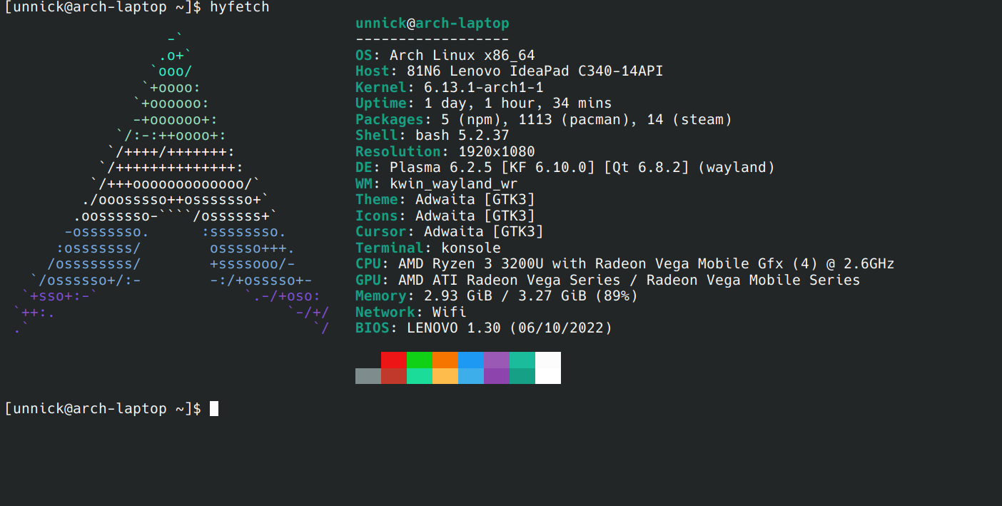Select the 'Cursor: Adwaita [GTK3]' row

pos(450,232)
